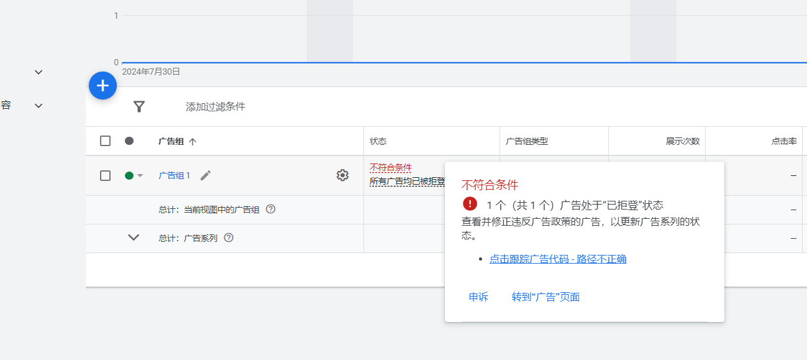This screenshot has width=807, height=360.
Task: Open settings gear for 广告组 1
Action: pyautogui.click(x=342, y=175)
